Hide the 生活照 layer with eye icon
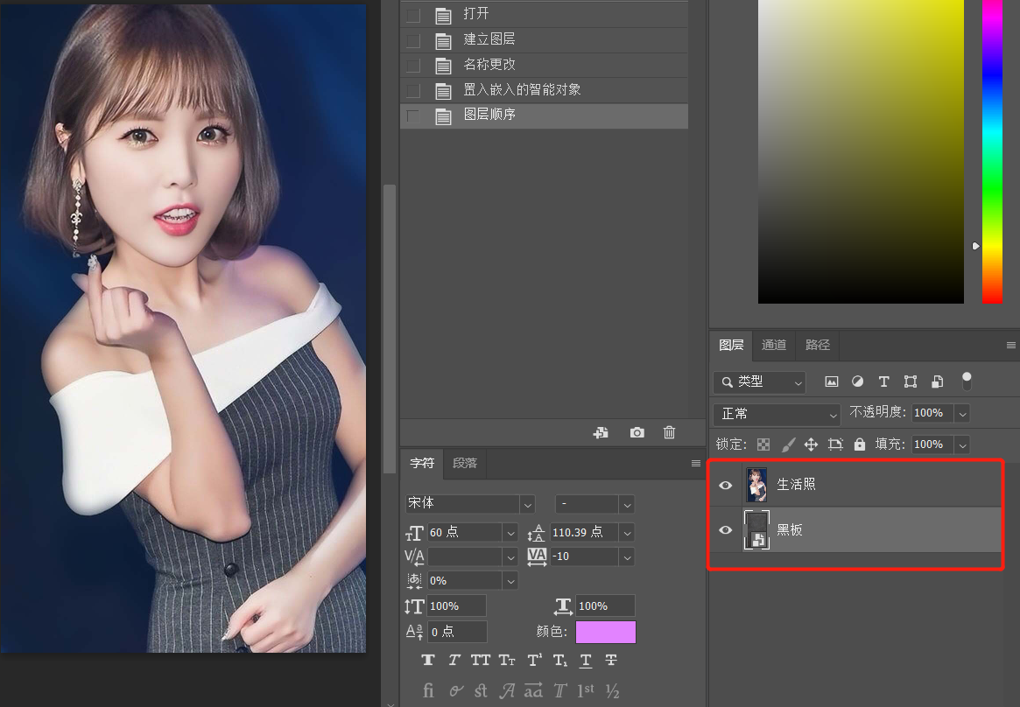Screen dimensions: 1020x707 click(x=726, y=485)
